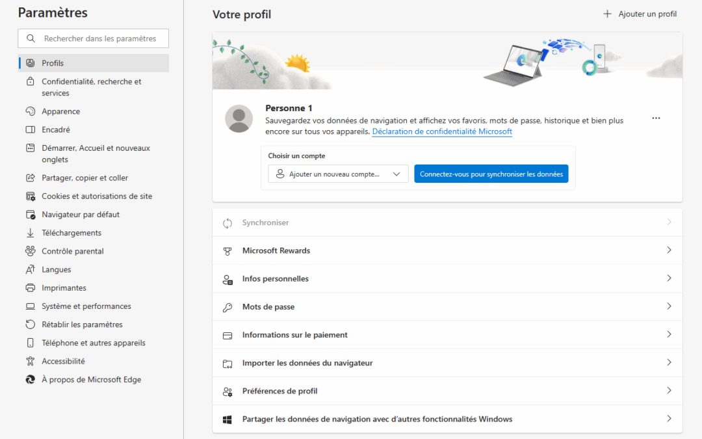Click the Windows logo icon in Partager les données row
This screenshot has width=702, height=439.
(227, 419)
